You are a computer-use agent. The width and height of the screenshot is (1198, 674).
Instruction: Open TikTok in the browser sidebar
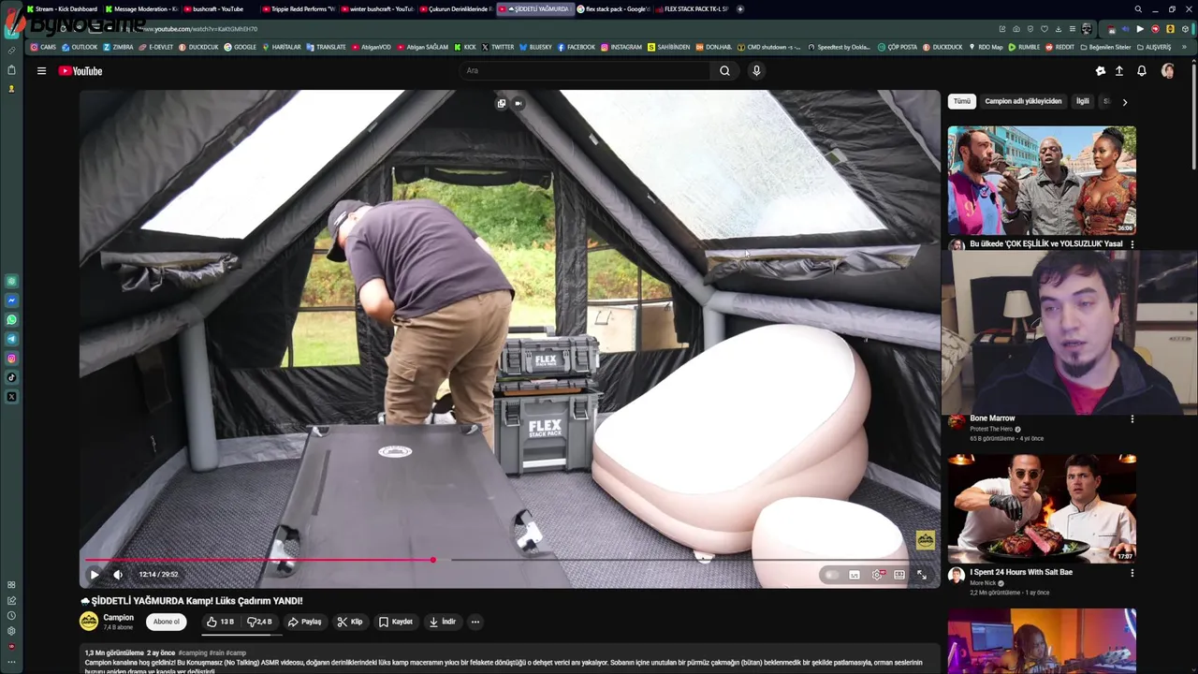11,378
